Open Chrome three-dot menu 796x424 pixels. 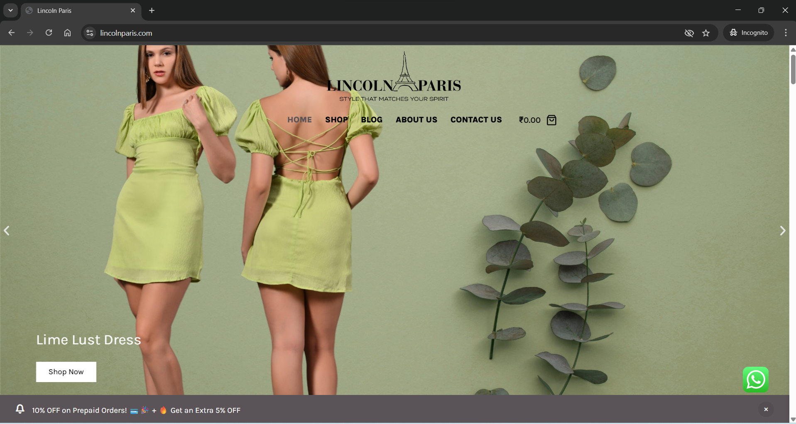(786, 33)
